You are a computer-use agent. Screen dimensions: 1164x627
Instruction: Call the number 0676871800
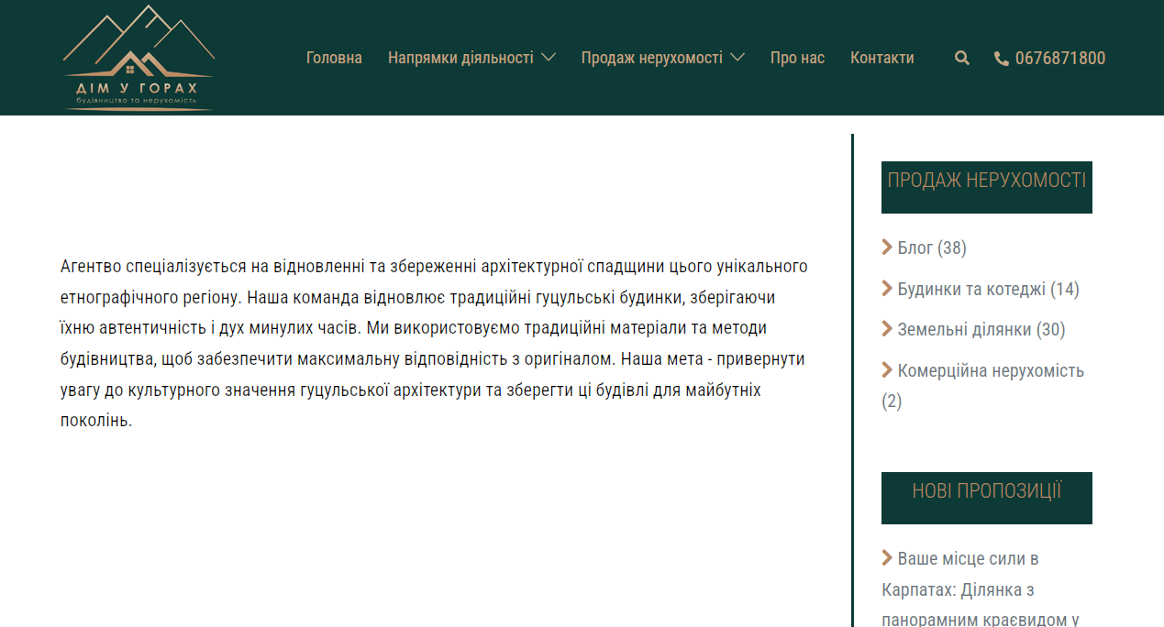pyautogui.click(x=1060, y=59)
